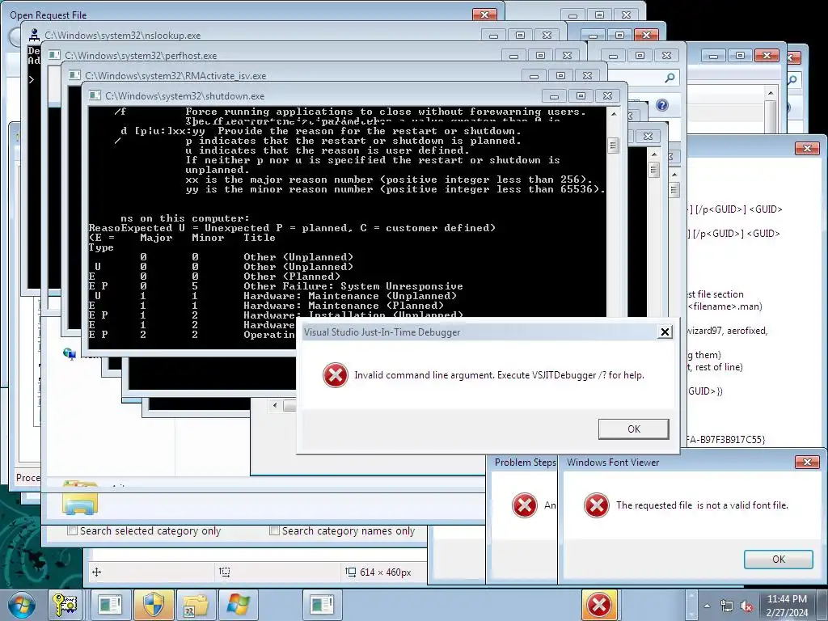Image resolution: width=828 pixels, height=621 pixels.
Task: Open the Windows flag taskbar item
Action: (x=238, y=605)
